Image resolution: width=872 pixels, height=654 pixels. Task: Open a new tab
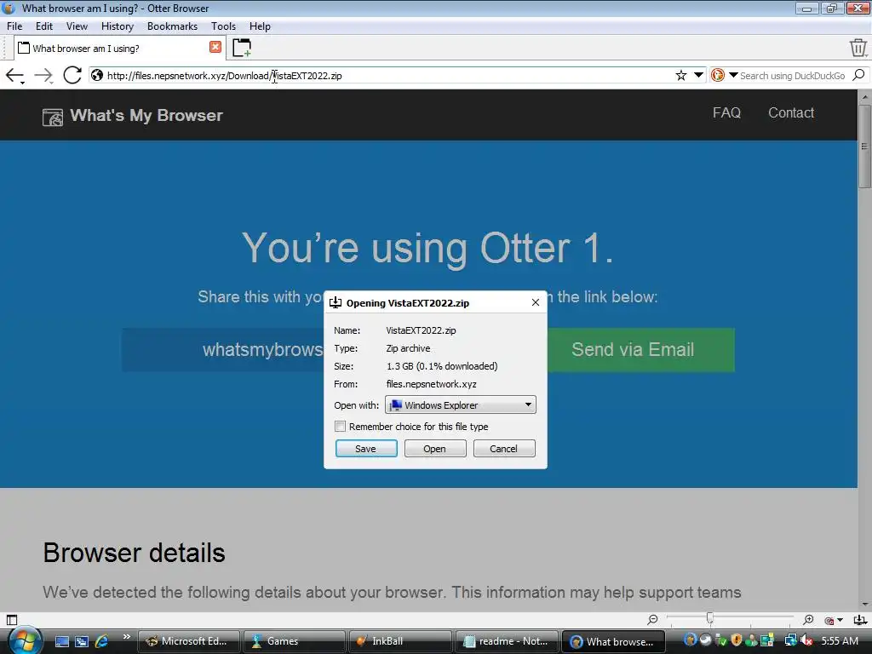point(241,48)
